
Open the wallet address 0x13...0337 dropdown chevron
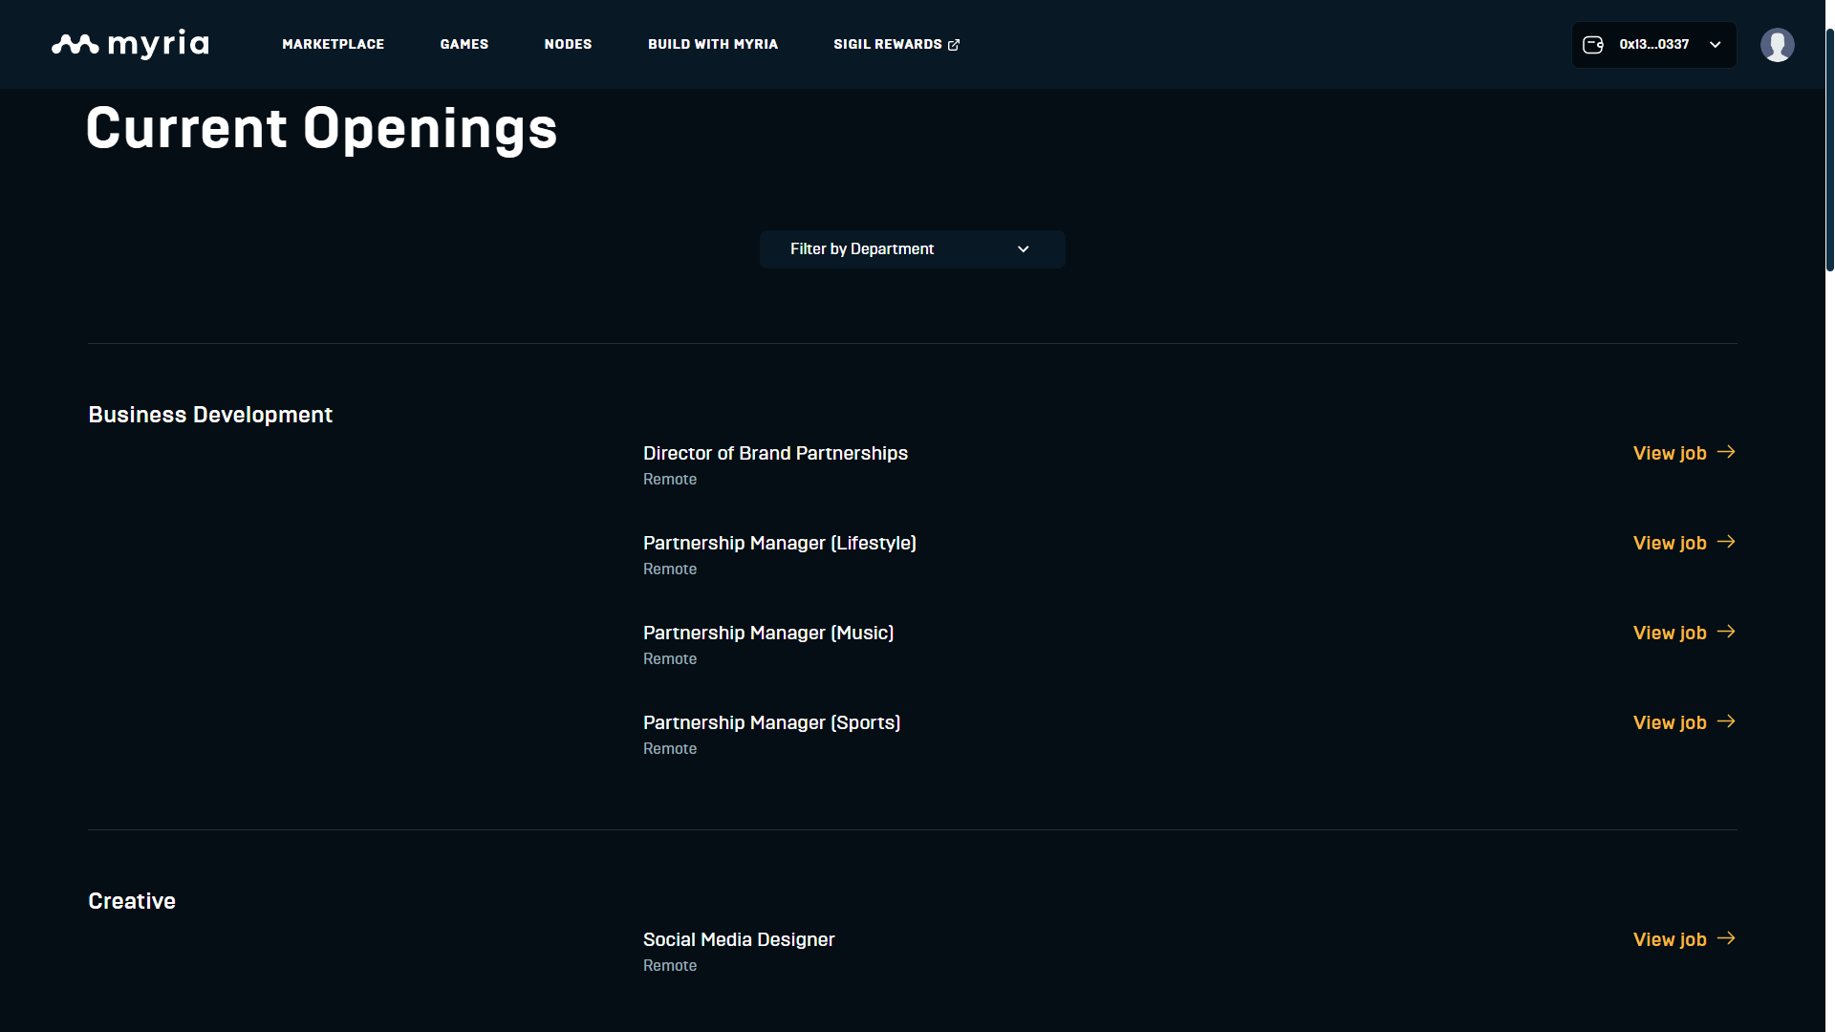click(x=1716, y=45)
